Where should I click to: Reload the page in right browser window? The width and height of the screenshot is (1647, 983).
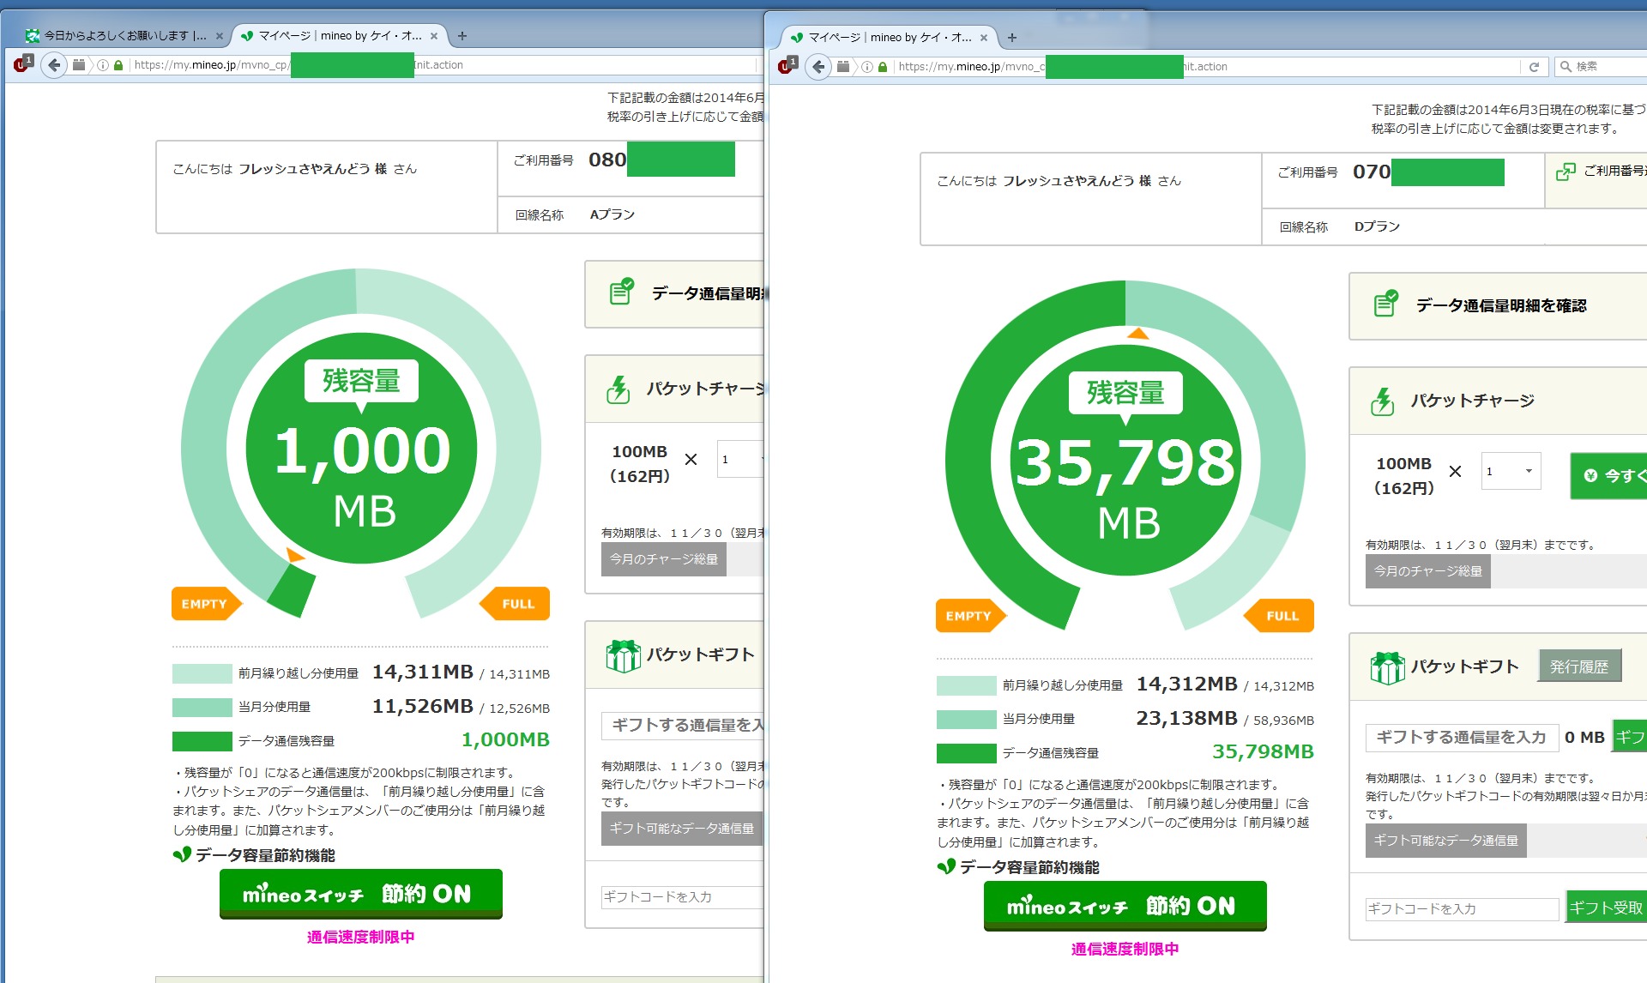coord(1534,67)
